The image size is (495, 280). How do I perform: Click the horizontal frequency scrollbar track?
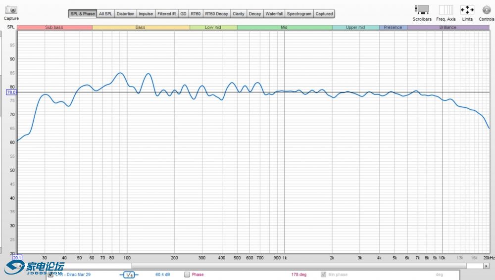point(297,266)
